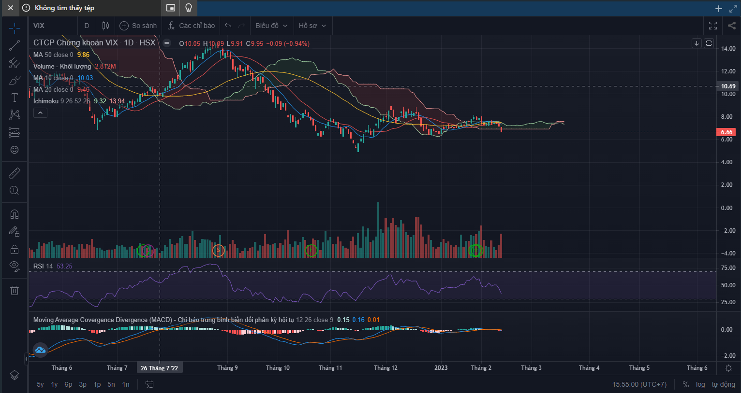Enter fullscreen mode for the chart

coord(713,26)
